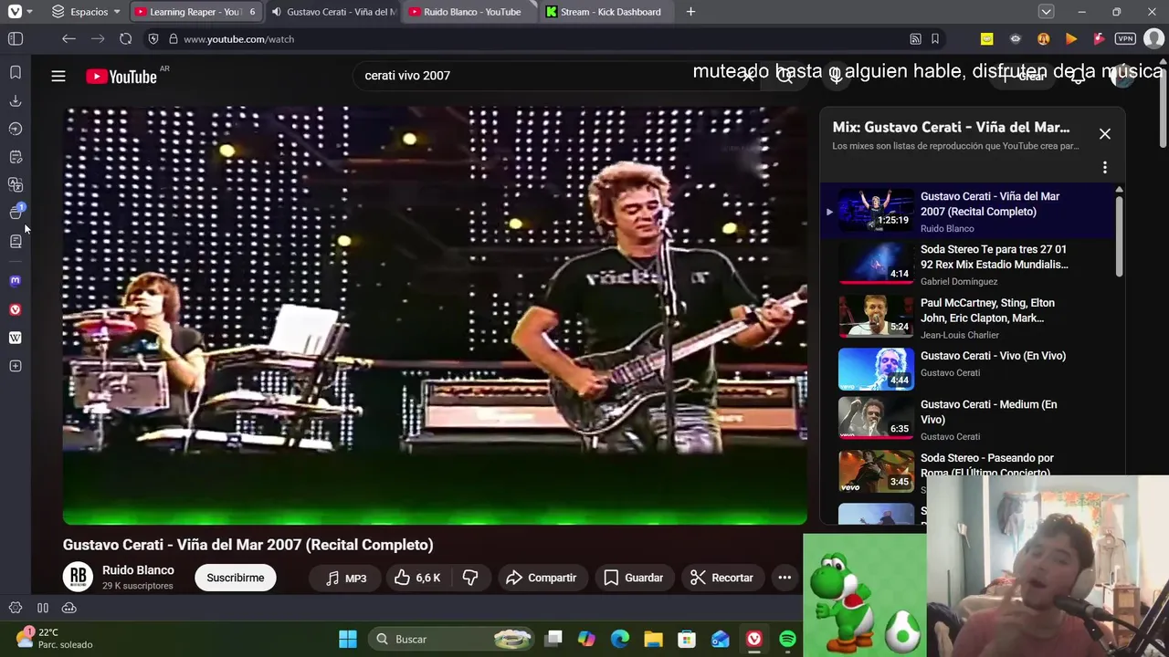Open the sync cloud status icon

tap(68, 608)
